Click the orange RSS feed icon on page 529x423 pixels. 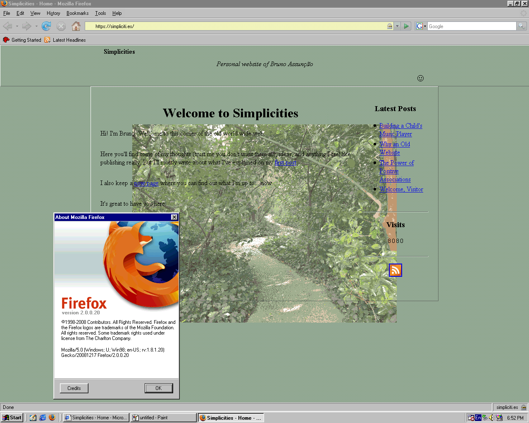click(396, 270)
